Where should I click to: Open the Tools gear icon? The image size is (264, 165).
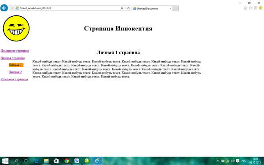pos(256,8)
